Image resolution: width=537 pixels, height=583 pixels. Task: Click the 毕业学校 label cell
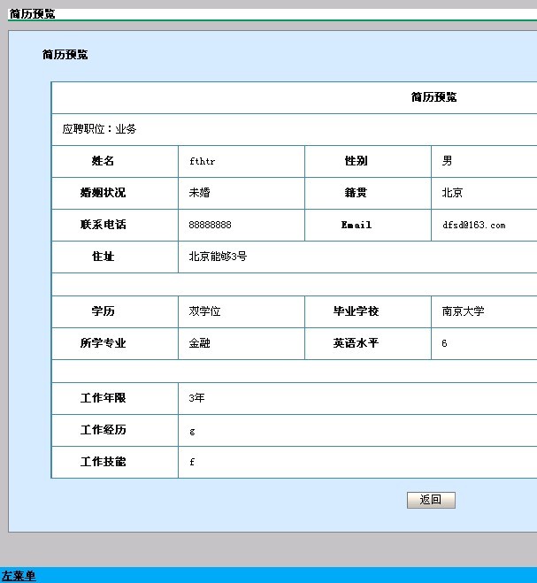tap(356, 311)
